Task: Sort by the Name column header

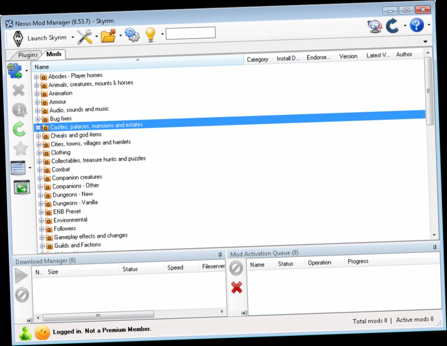Action: click(x=137, y=63)
